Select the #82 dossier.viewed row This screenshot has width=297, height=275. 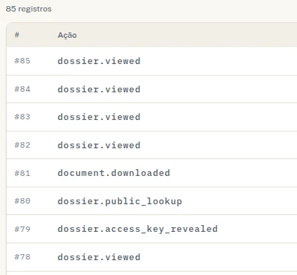[152, 145]
